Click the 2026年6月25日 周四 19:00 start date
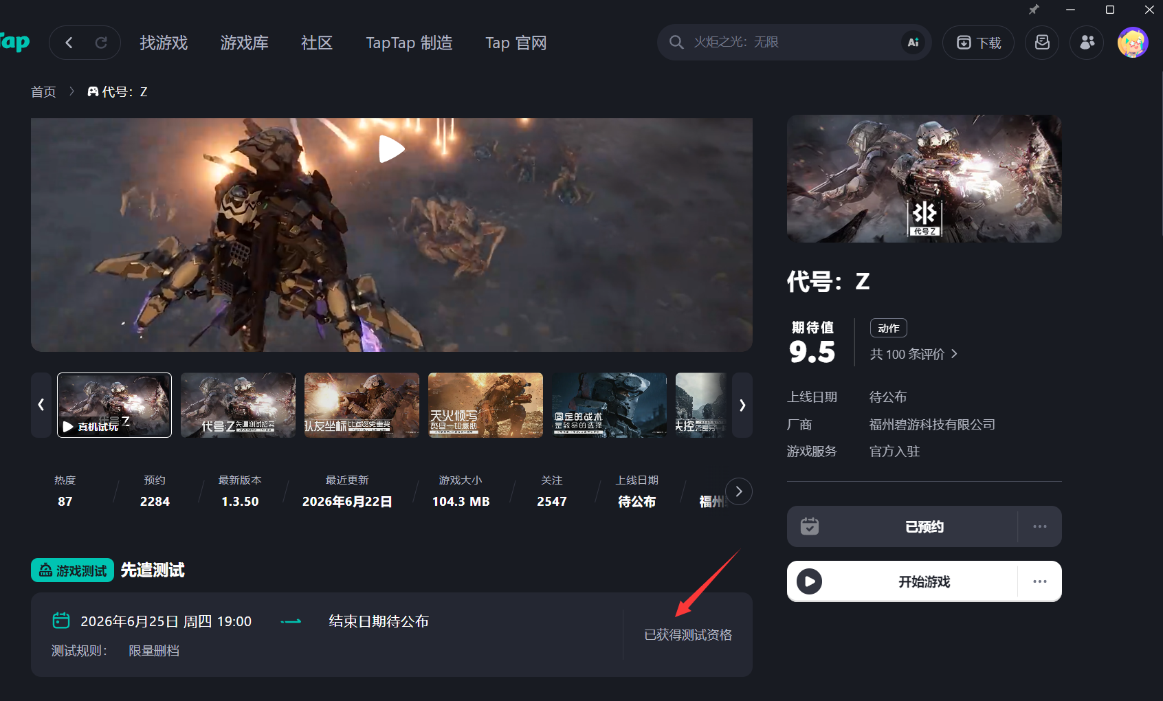1163x701 pixels. pos(166,621)
